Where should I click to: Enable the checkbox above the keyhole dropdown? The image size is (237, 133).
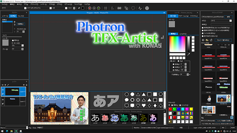(13, 41)
